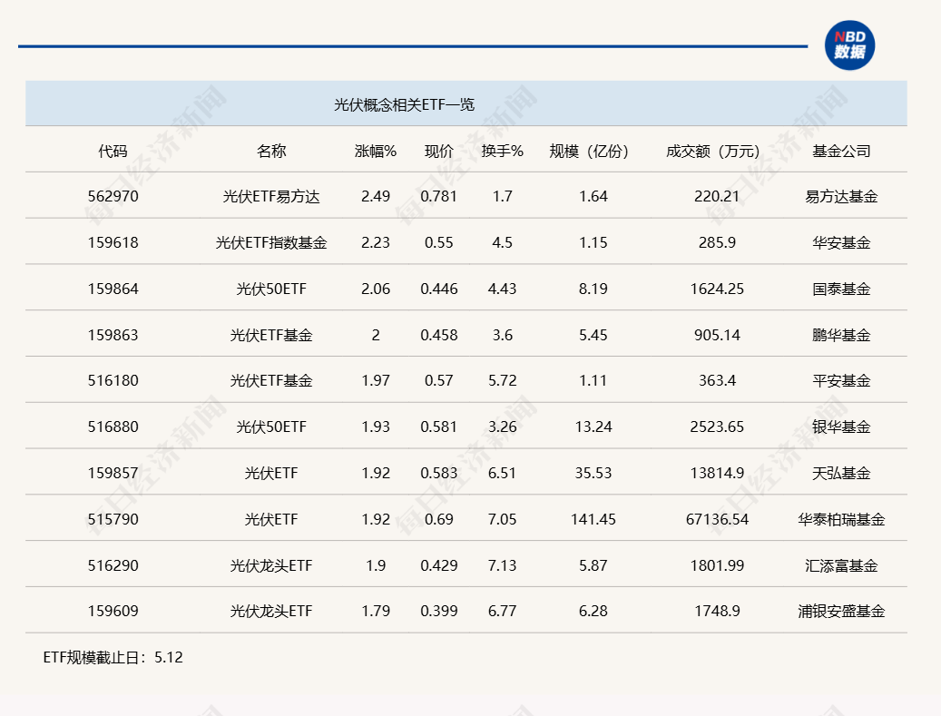The width and height of the screenshot is (941, 716).
Task: Select footnote ETF规模截止日：5.12
Action: 113,658
